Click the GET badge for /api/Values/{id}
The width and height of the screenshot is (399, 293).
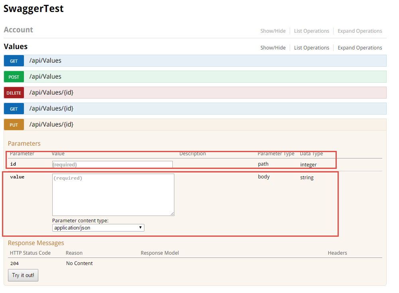[x=14, y=109]
